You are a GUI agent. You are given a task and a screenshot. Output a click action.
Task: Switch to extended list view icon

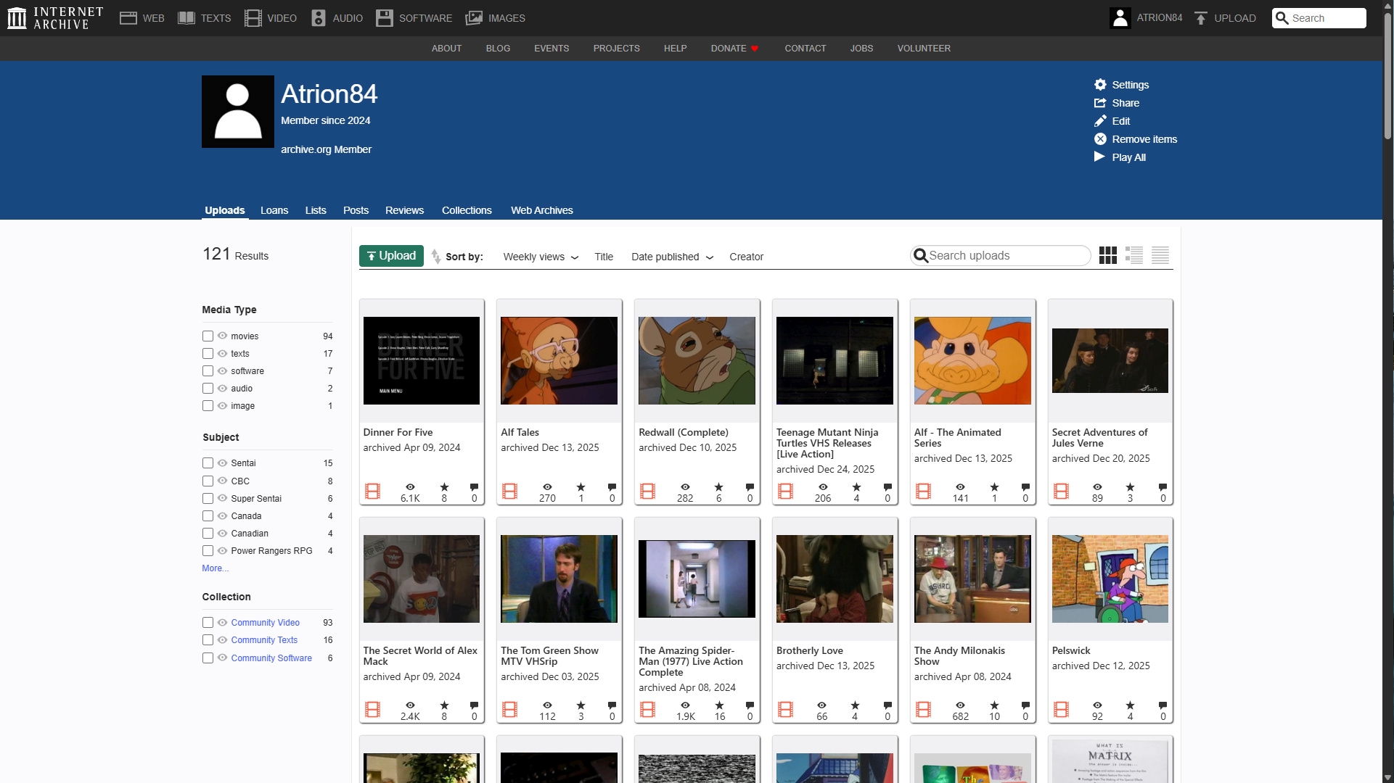point(1133,255)
